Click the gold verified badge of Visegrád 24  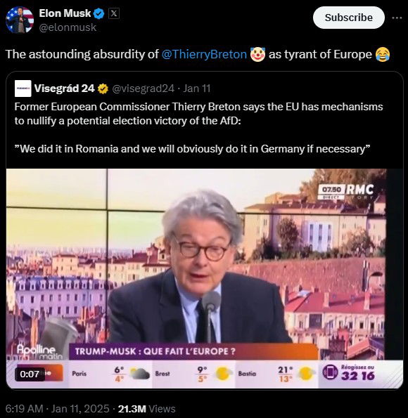(x=103, y=89)
